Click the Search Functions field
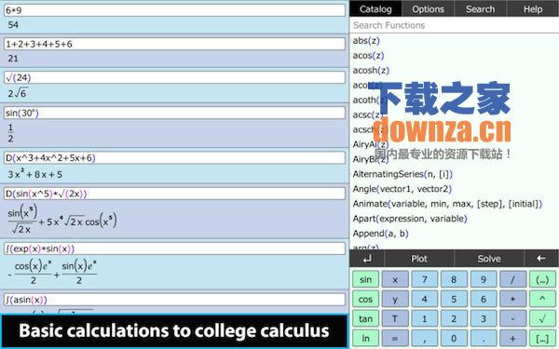This screenshot has height=349, width=559. (x=455, y=25)
